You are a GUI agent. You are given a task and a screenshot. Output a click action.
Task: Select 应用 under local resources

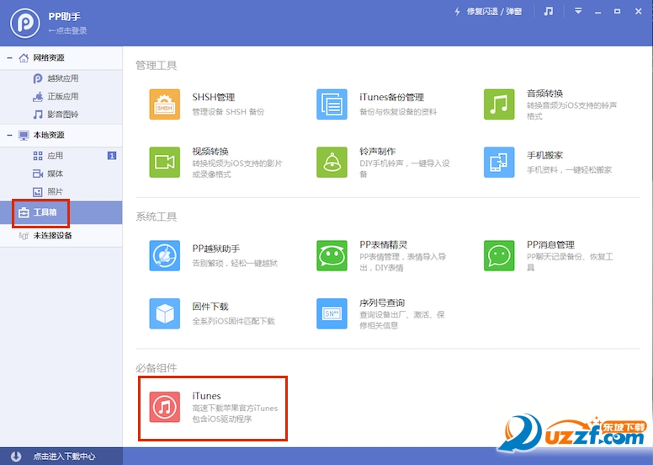pos(61,156)
